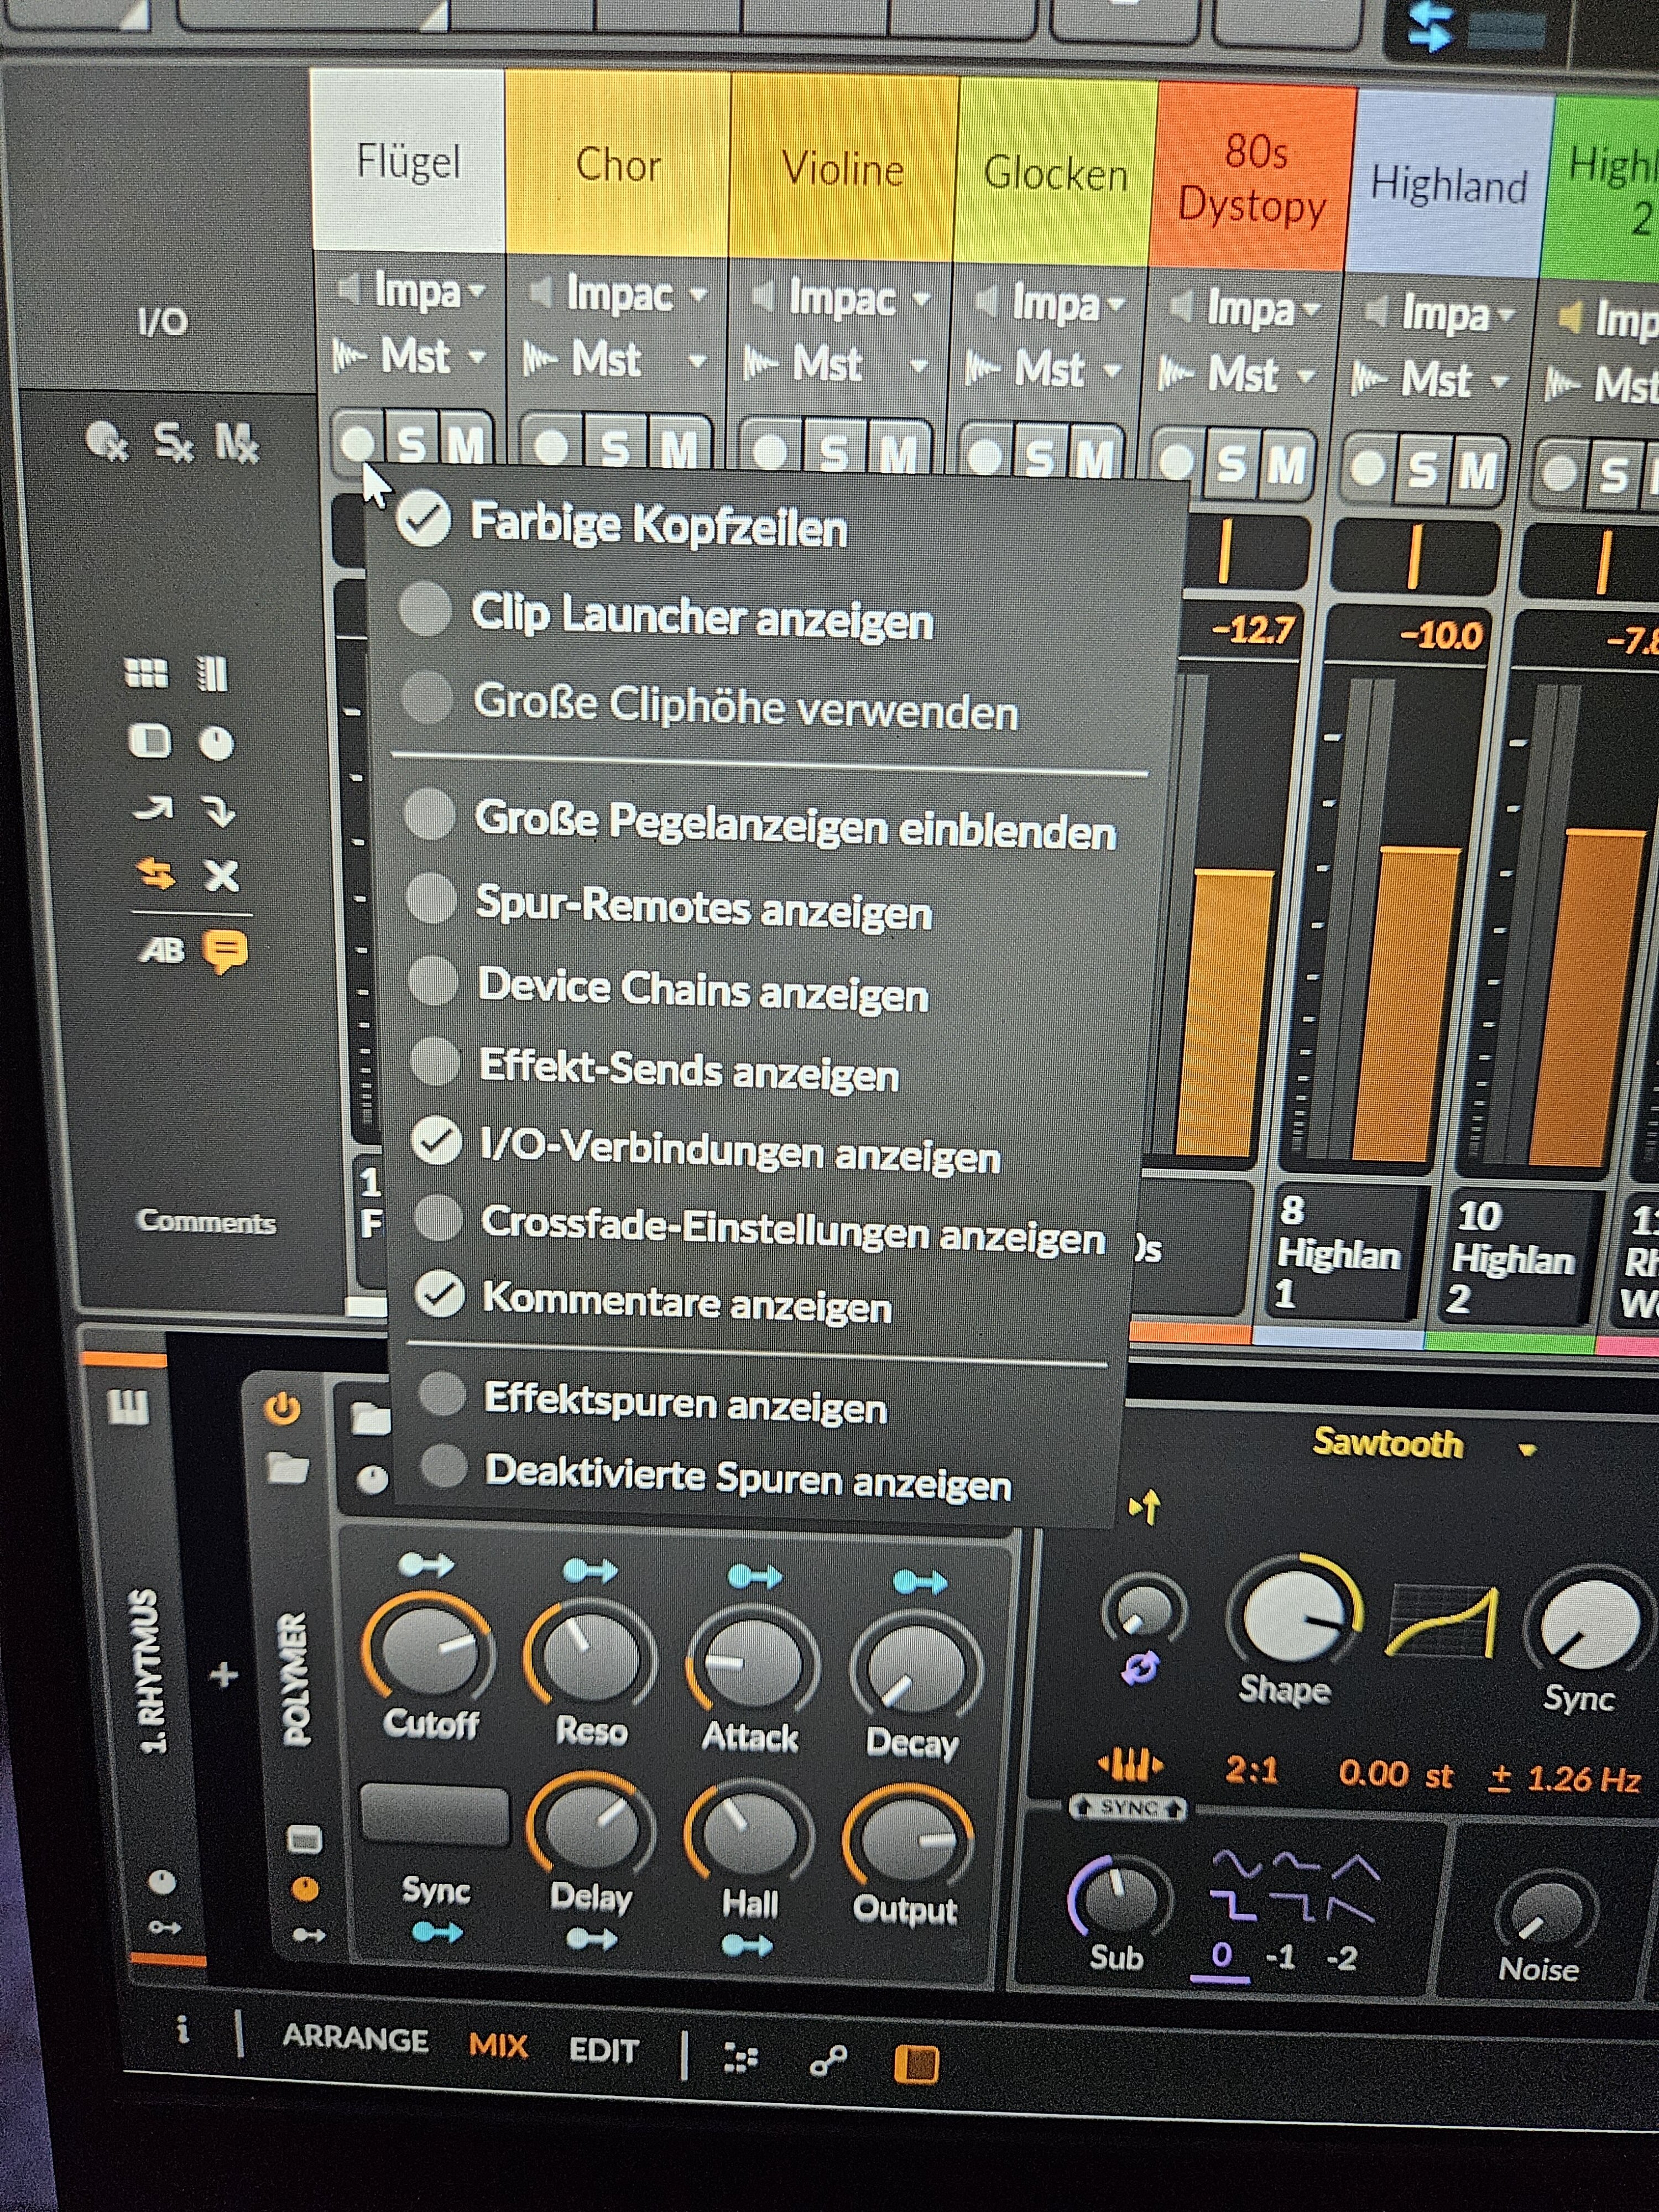Clear all mutes icon

pyautogui.click(x=237, y=443)
